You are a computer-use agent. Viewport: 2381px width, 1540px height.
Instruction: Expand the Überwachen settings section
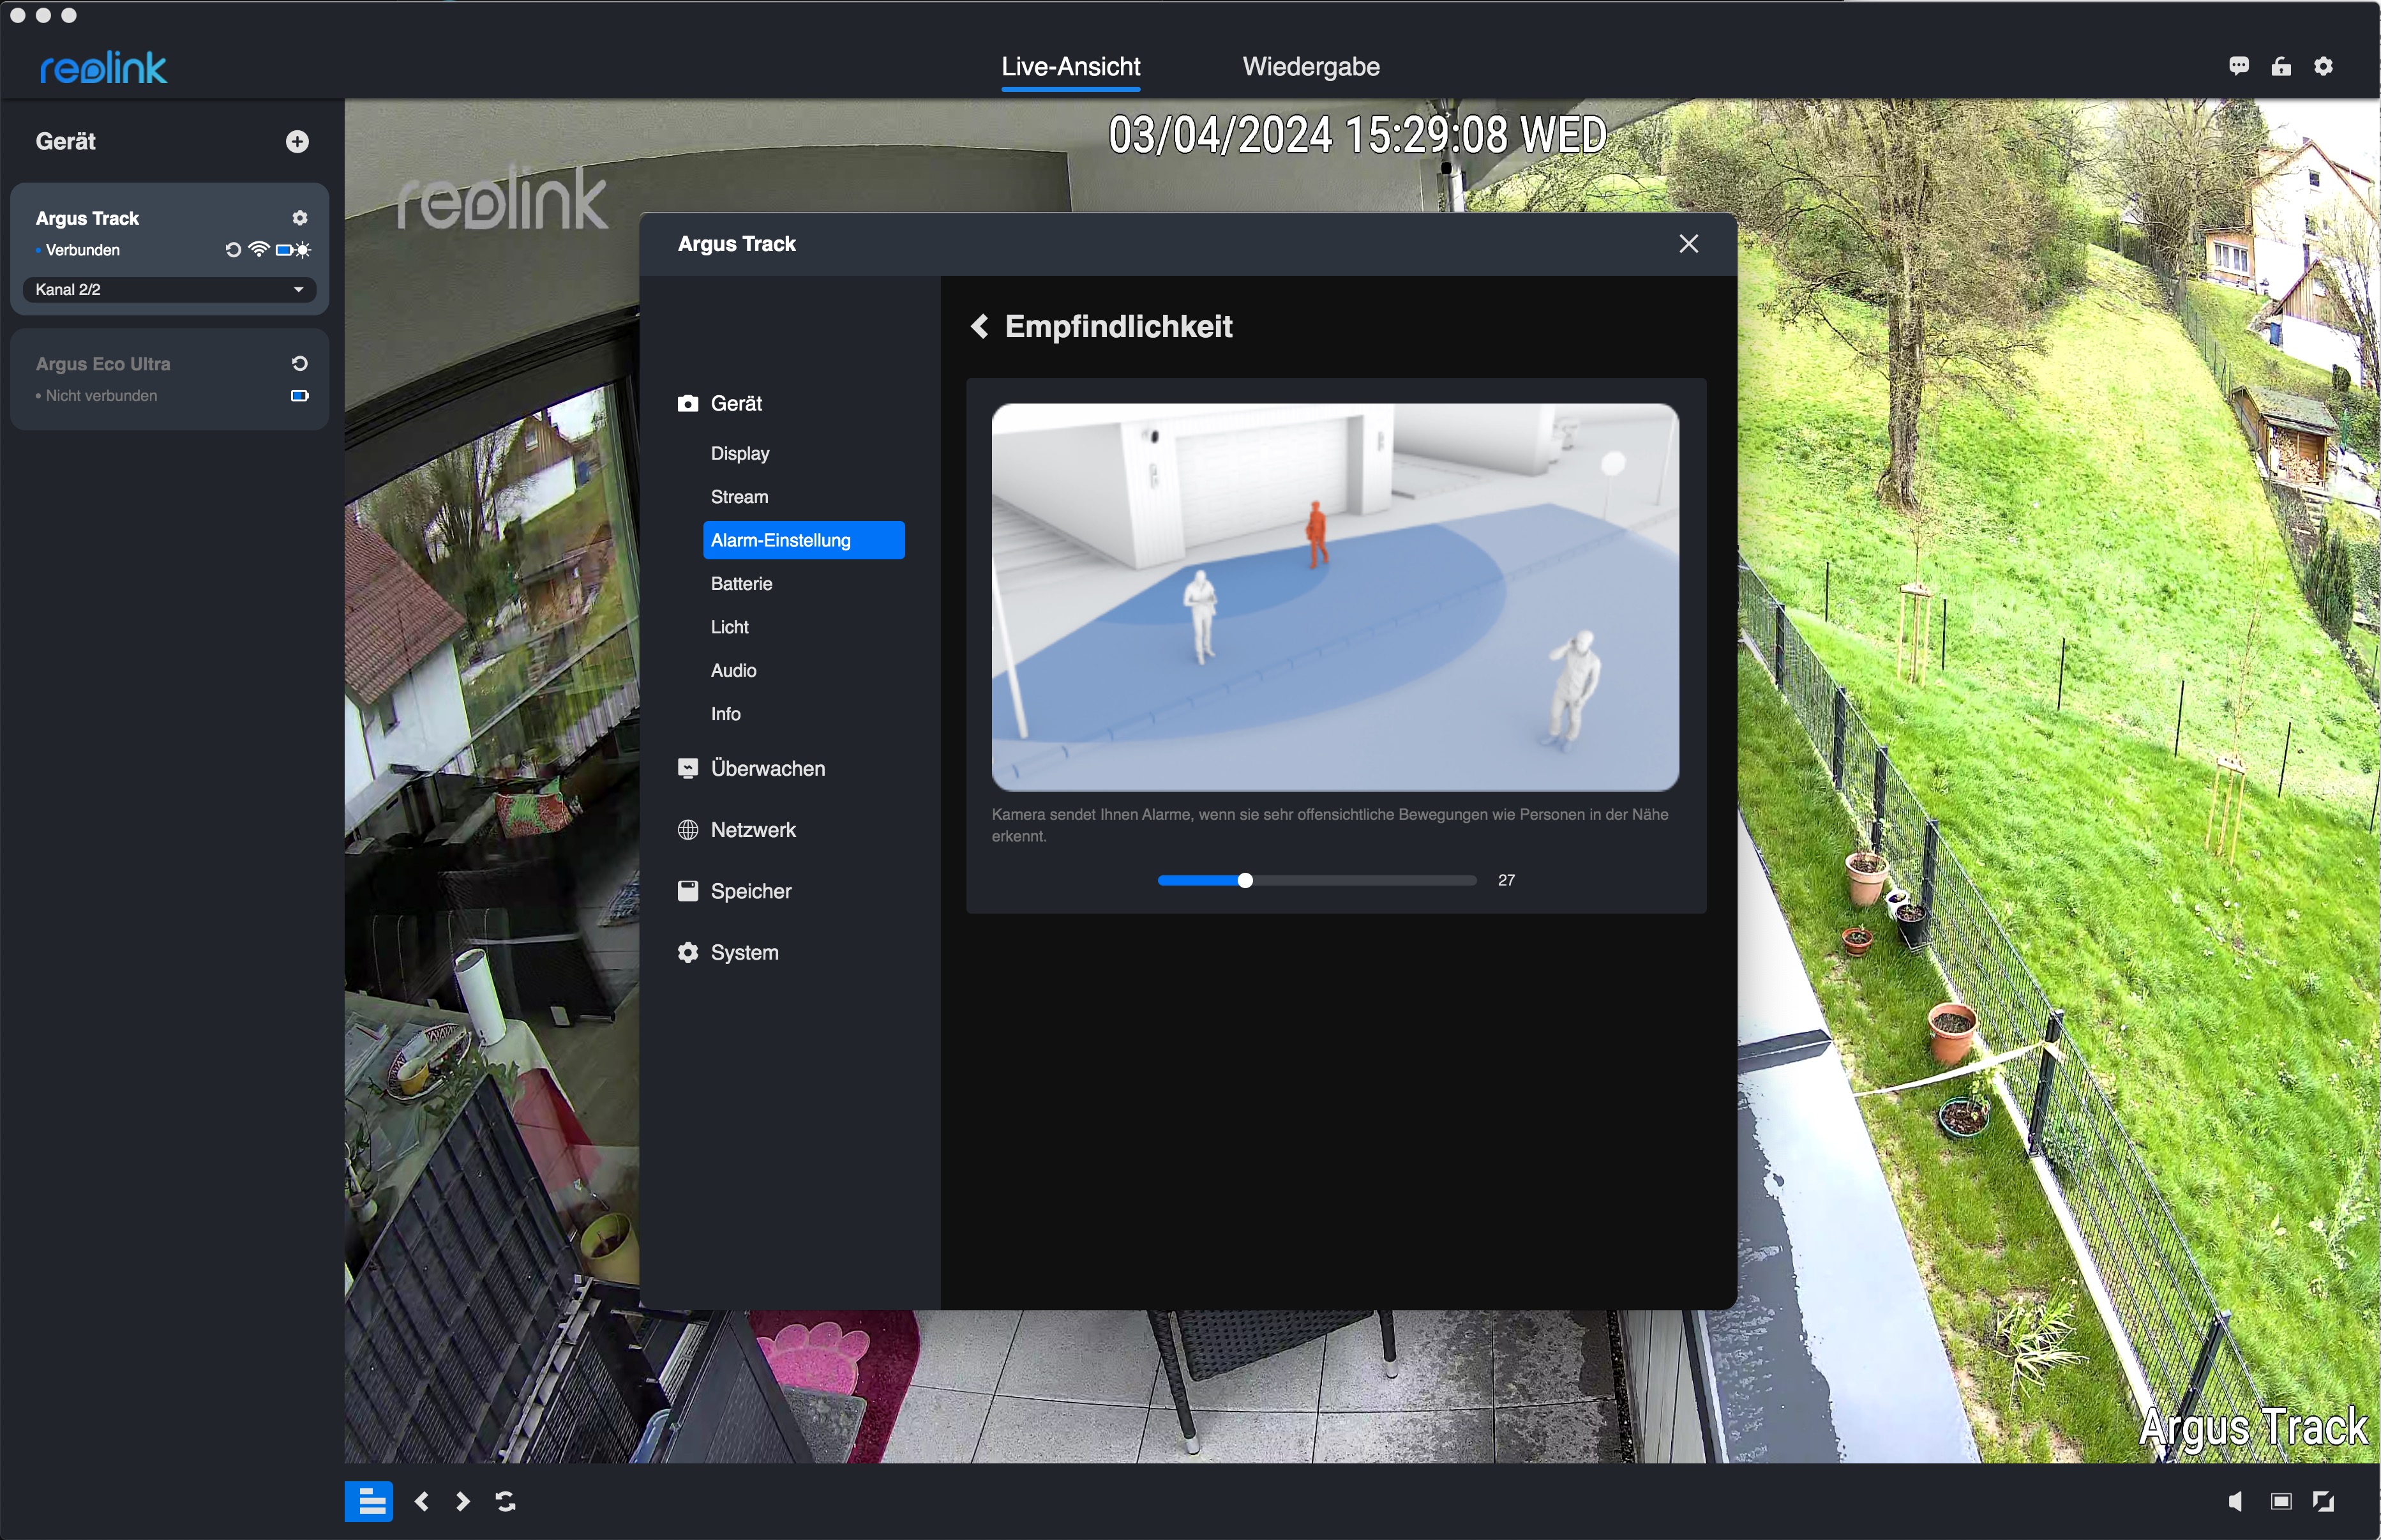point(767,769)
